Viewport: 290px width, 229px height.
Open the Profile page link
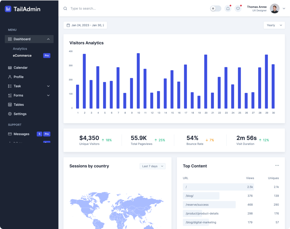click(x=19, y=77)
